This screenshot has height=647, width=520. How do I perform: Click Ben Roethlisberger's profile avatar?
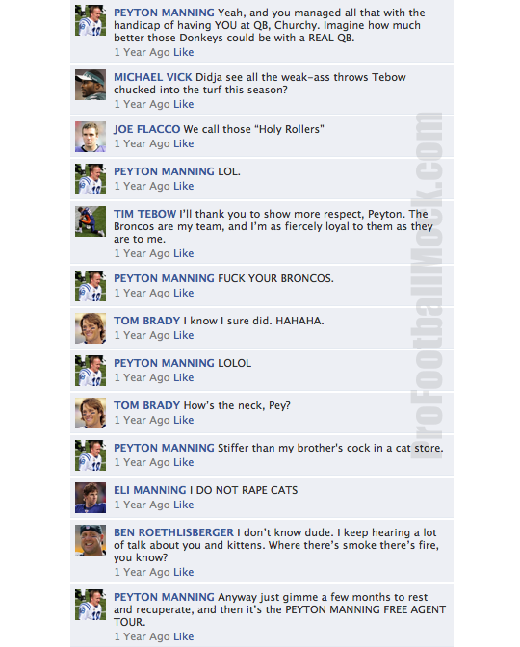(x=91, y=540)
